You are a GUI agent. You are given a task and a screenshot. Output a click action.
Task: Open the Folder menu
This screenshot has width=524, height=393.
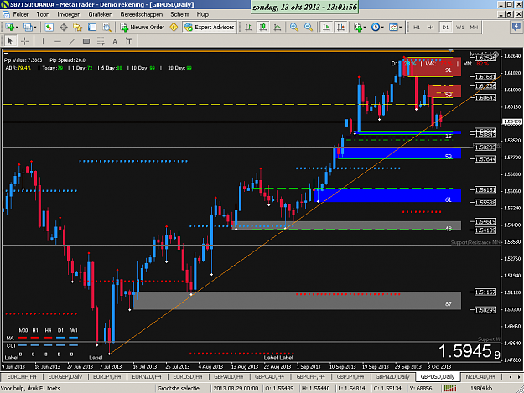(x=20, y=14)
